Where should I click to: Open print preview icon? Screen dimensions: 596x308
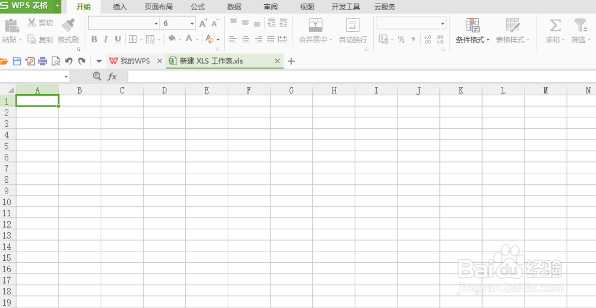pyautogui.click(x=55, y=61)
